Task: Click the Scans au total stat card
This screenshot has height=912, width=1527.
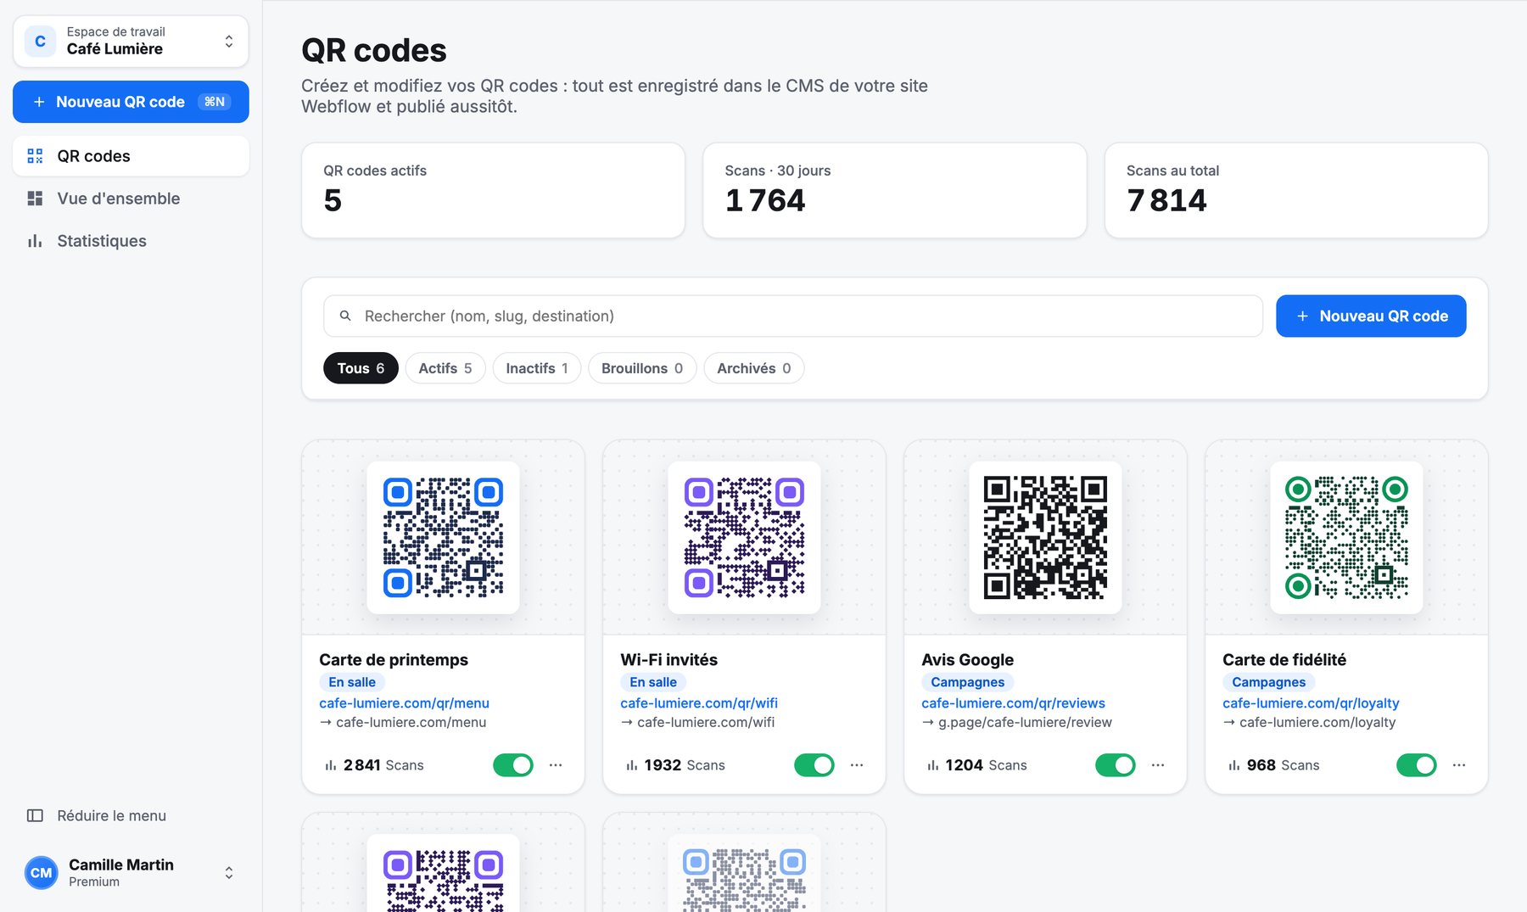Action: point(1296,190)
